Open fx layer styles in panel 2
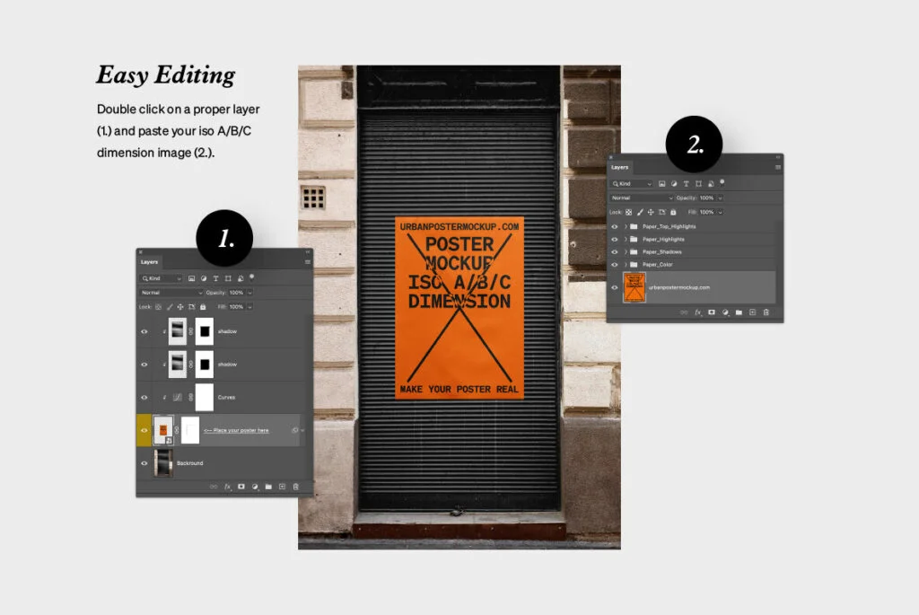The image size is (919, 615). pos(697,312)
